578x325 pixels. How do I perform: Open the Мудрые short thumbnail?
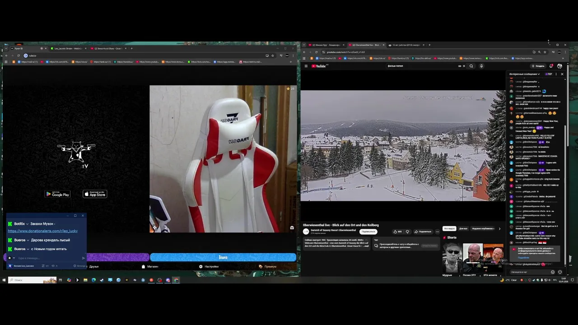pyautogui.click(x=452, y=258)
